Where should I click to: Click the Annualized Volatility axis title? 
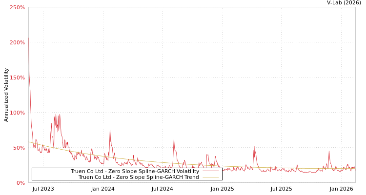[6, 95]
